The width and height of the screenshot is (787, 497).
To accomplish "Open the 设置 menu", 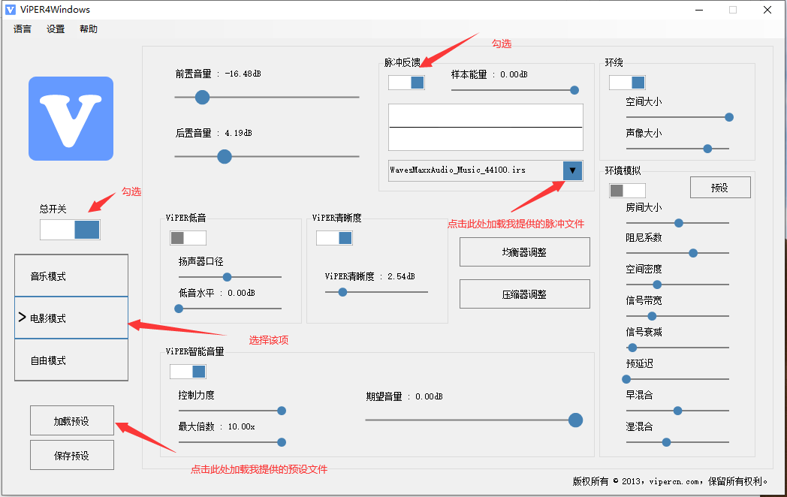I will point(56,29).
